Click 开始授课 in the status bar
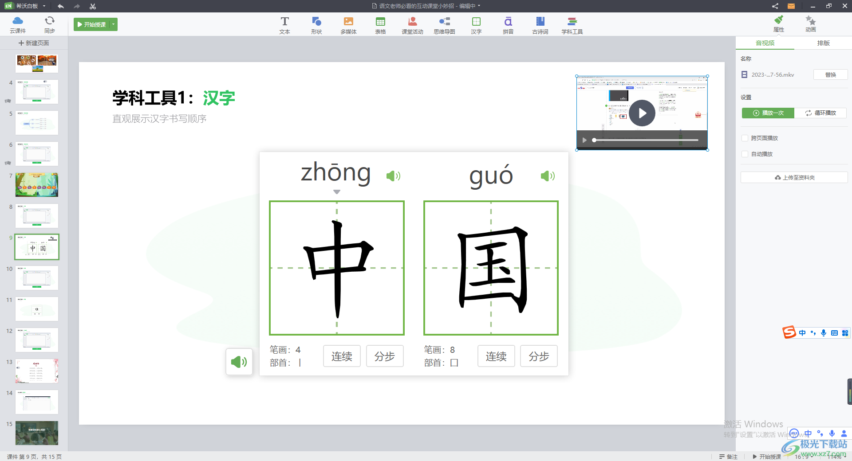Screen dimensions: 852x461 tap(767, 457)
